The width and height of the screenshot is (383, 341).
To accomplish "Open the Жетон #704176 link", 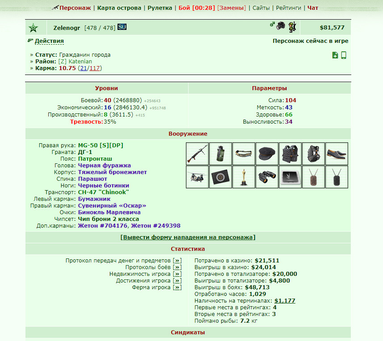I will (103, 226).
